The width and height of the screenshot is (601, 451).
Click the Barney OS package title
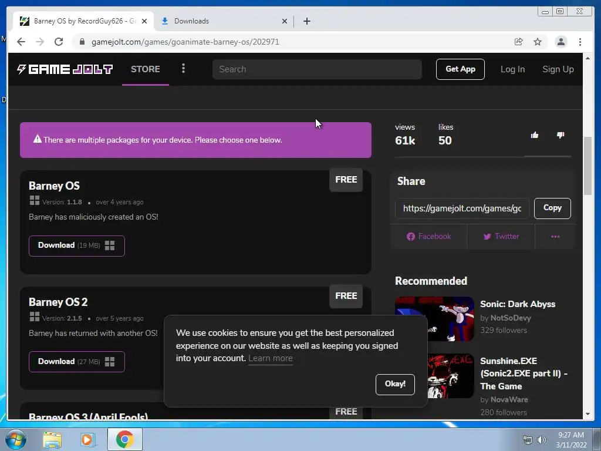pos(54,186)
